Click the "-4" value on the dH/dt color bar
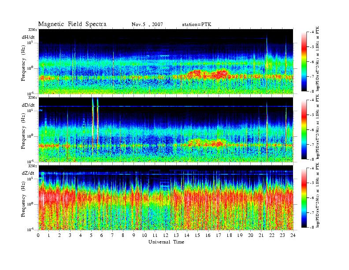This screenshot has height=270, width=349. pyautogui.click(x=312, y=32)
